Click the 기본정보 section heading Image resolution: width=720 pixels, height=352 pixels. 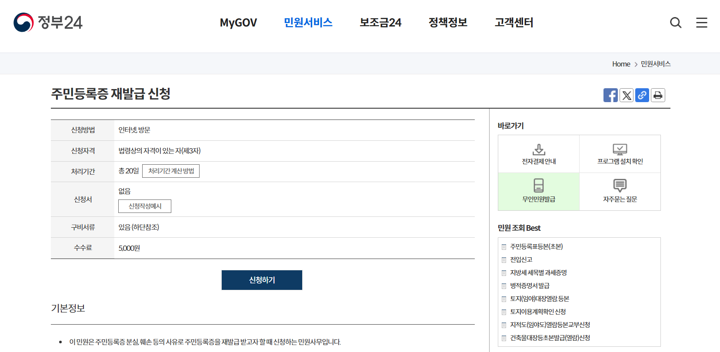68,308
